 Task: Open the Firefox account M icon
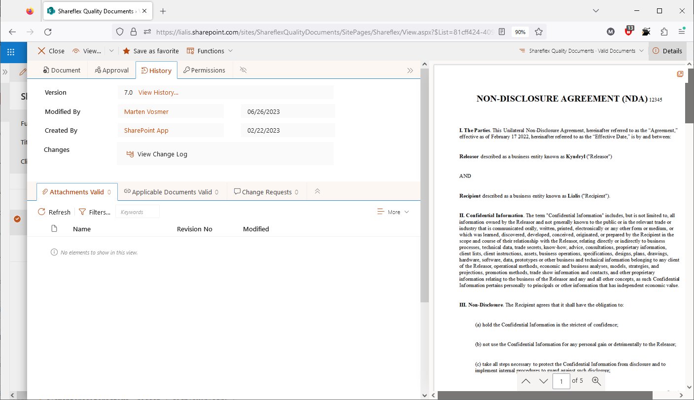(611, 32)
